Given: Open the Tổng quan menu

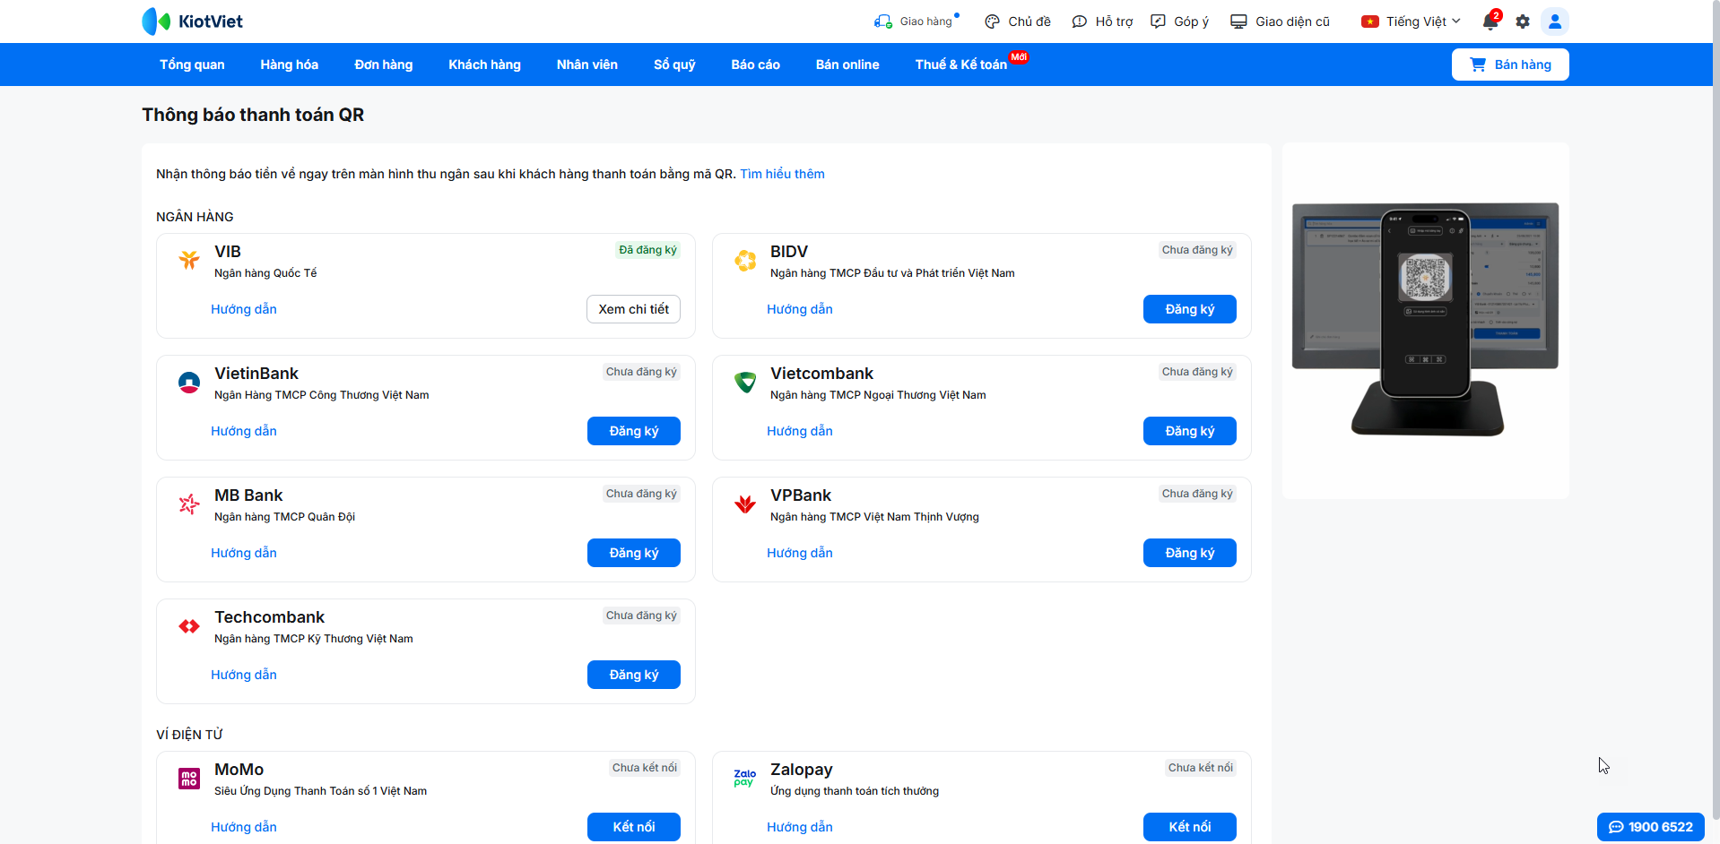Looking at the screenshot, I should coord(192,65).
